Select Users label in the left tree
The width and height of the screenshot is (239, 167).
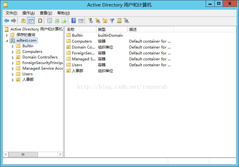pos(27,74)
